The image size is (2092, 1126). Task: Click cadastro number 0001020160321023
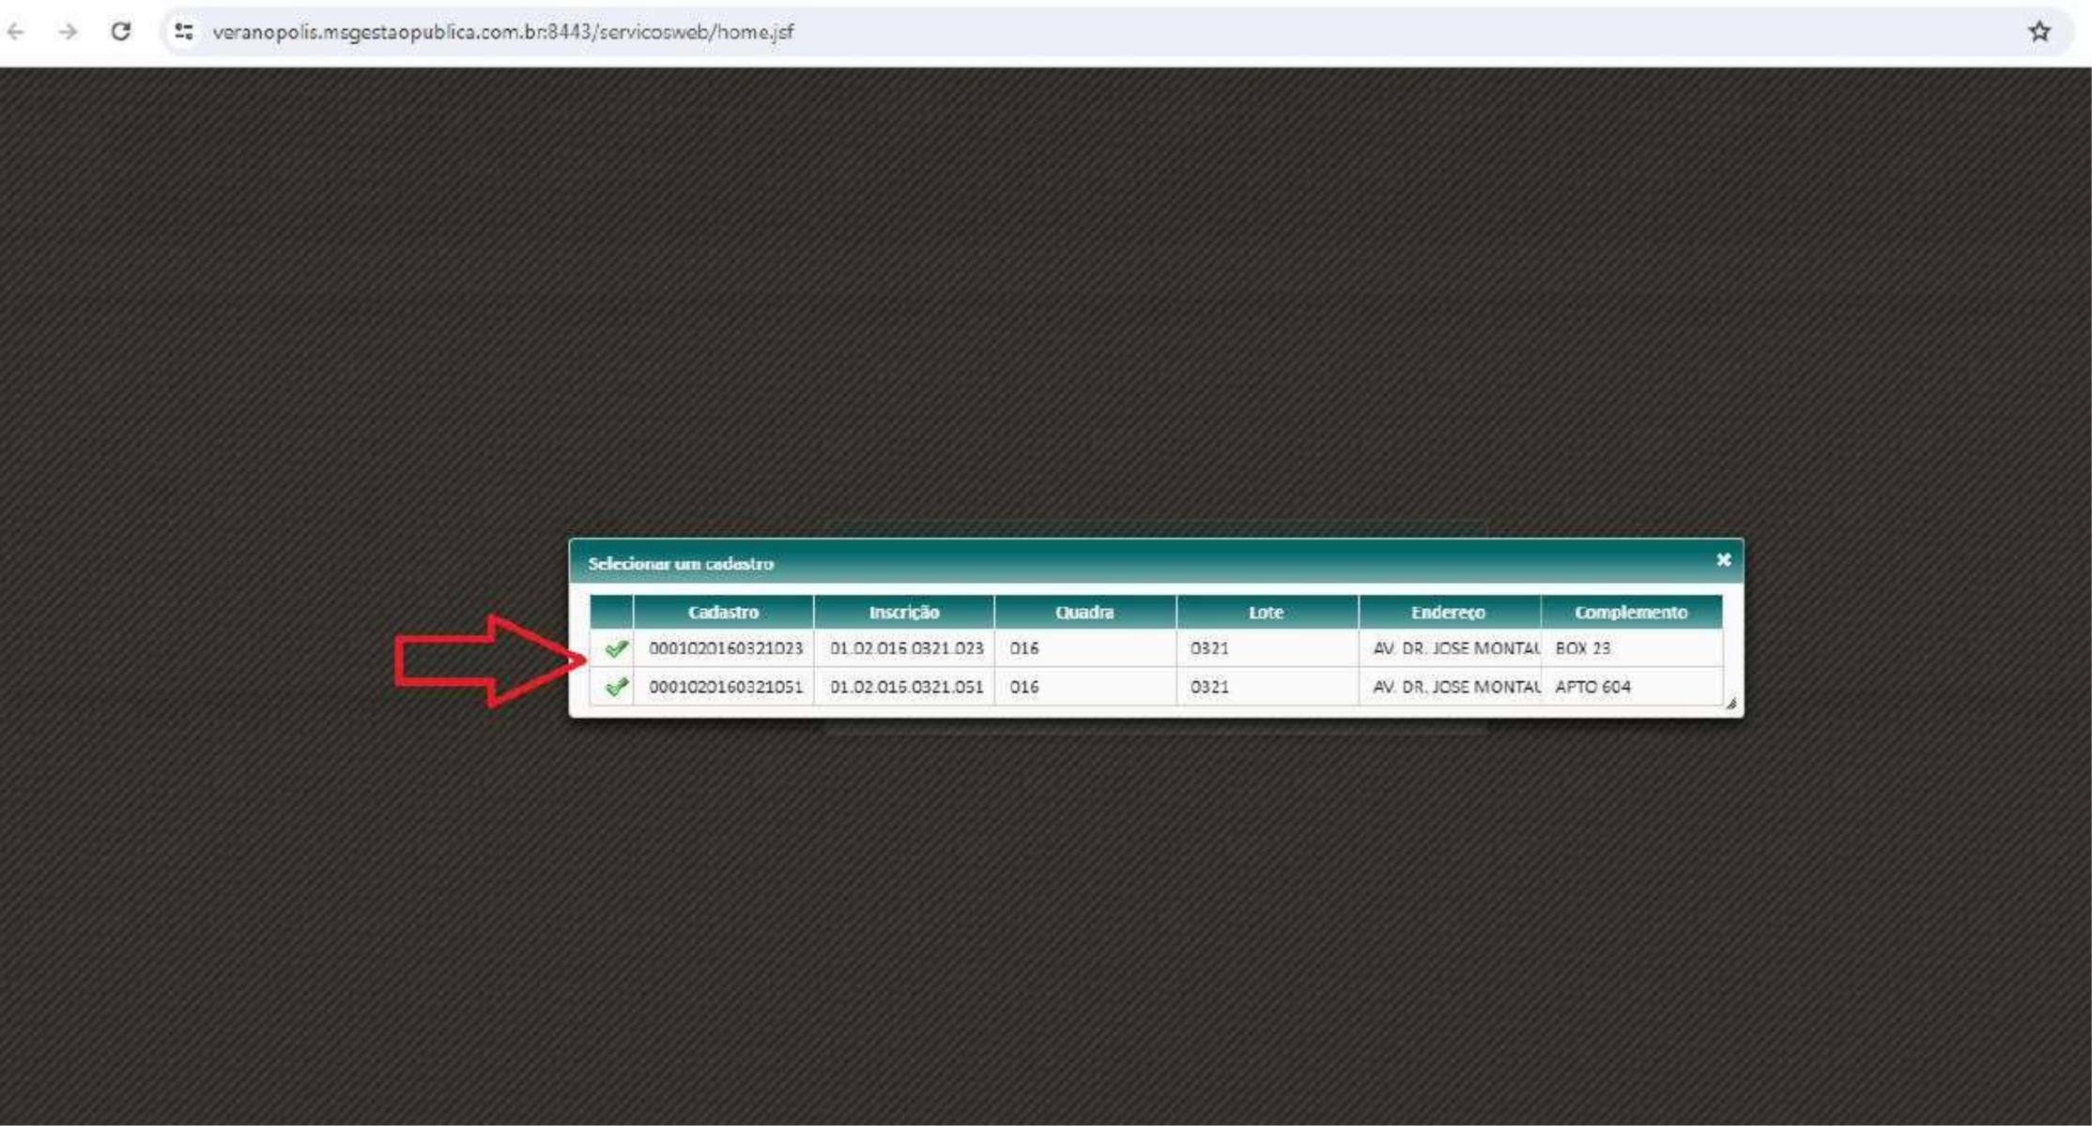(x=725, y=648)
